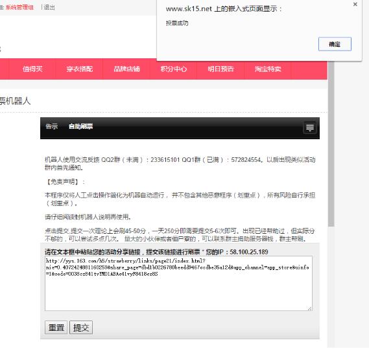Click the 重置 reset button
Screen dimensions: 369x349
click(x=56, y=327)
